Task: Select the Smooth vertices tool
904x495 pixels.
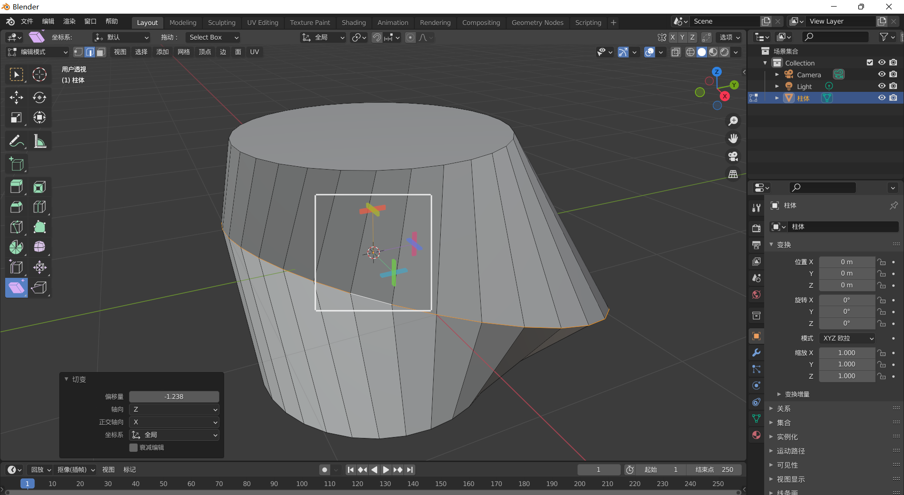Action: pos(40,247)
